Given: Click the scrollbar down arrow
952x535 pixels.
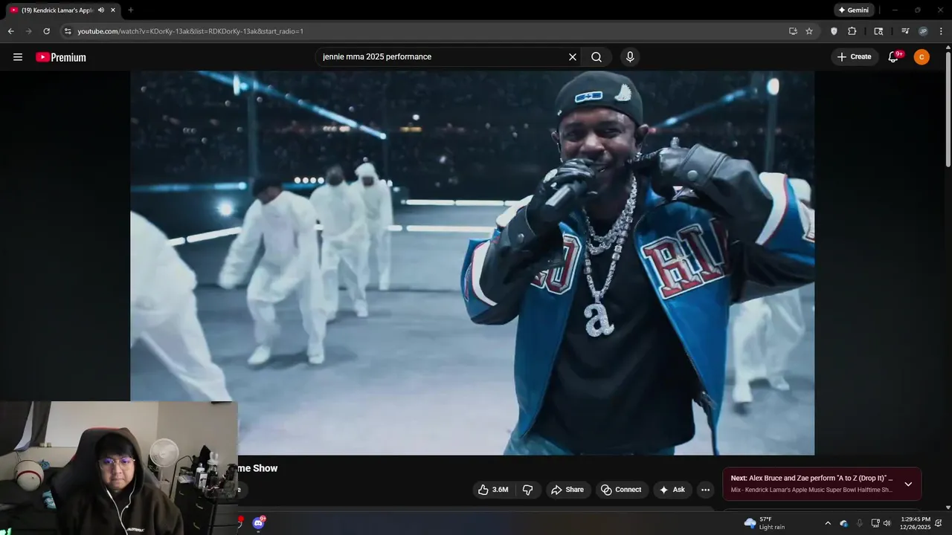Looking at the screenshot, I should pos(948,508).
